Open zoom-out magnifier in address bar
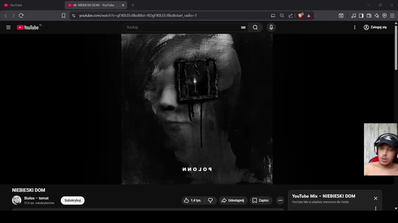Image resolution: width=398 pixels, height=223 pixels. point(282,15)
